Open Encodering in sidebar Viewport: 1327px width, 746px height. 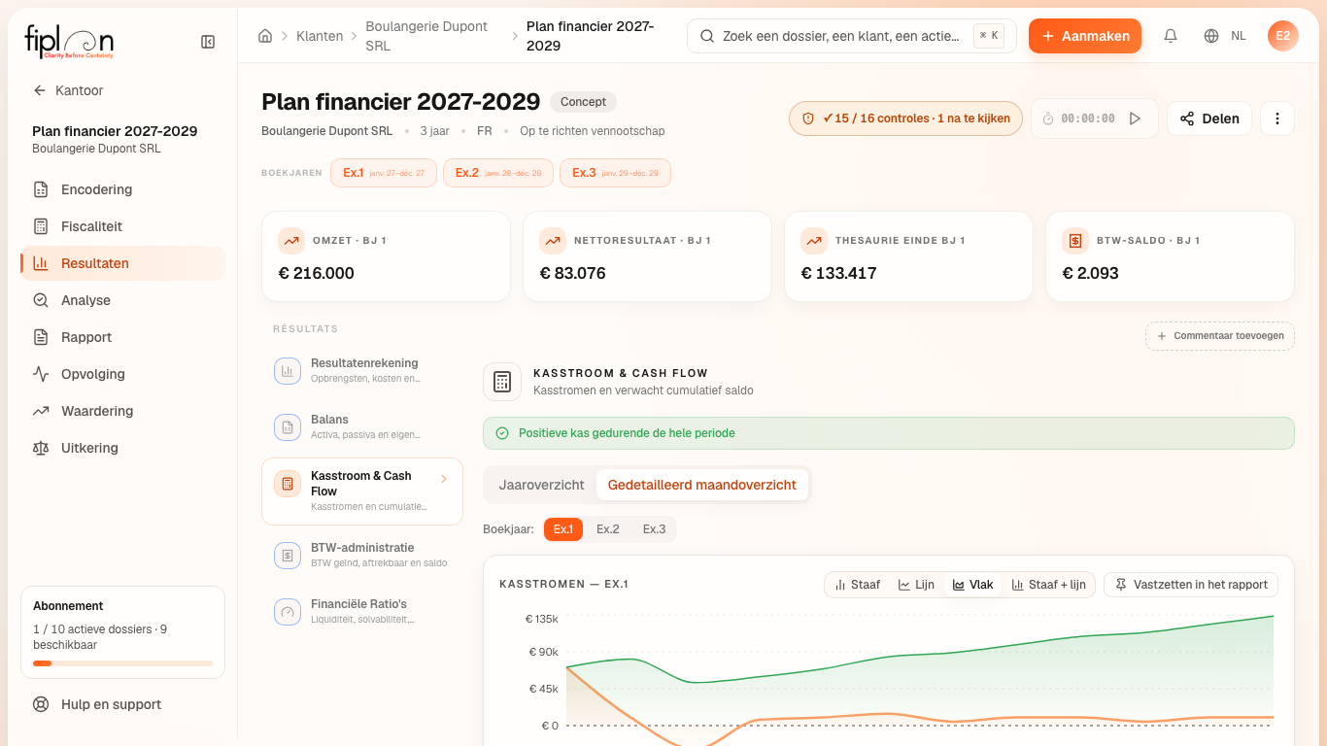(122, 189)
